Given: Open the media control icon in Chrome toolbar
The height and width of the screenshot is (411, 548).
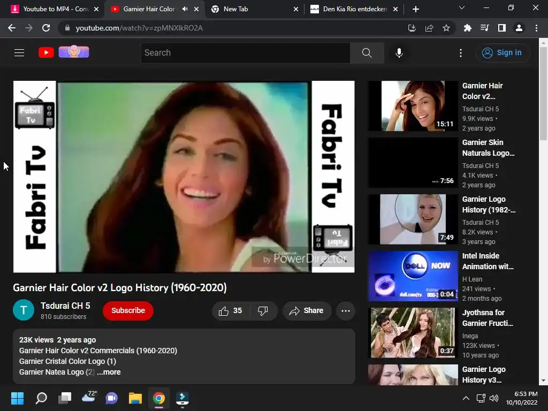Looking at the screenshot, I should point(484,28).
